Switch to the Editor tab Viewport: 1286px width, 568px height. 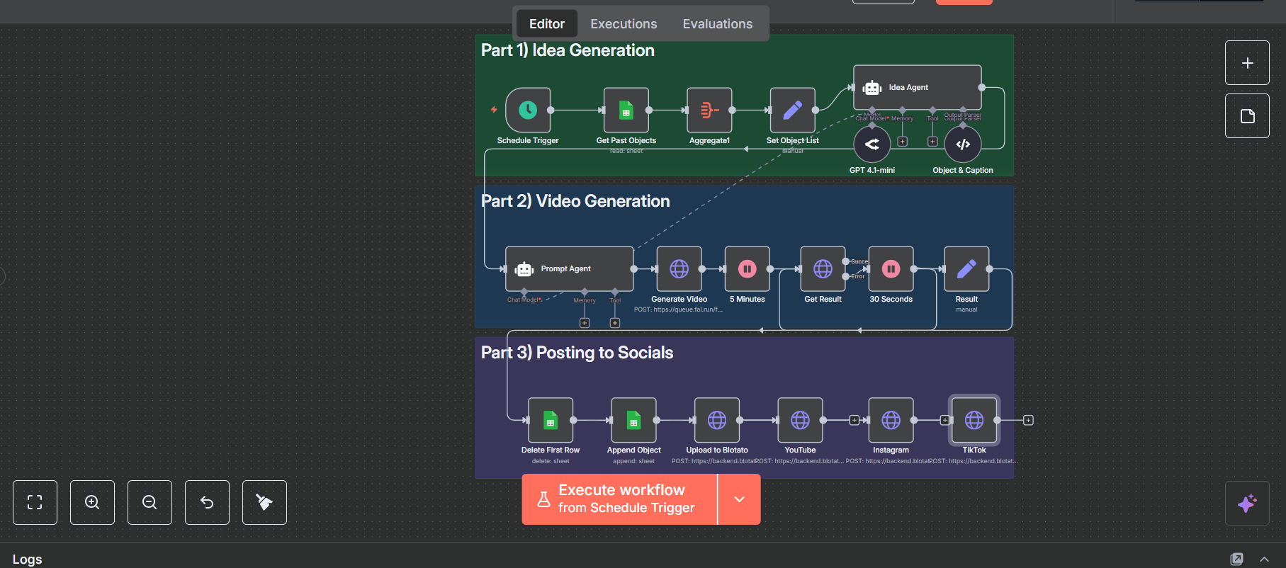[x=547, y=23]
